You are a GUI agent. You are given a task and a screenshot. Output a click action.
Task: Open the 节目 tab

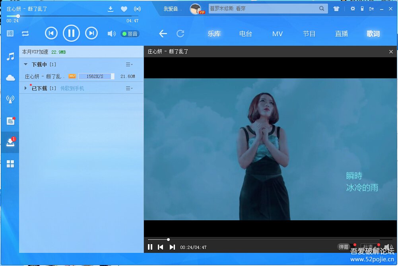coord(309,34)
